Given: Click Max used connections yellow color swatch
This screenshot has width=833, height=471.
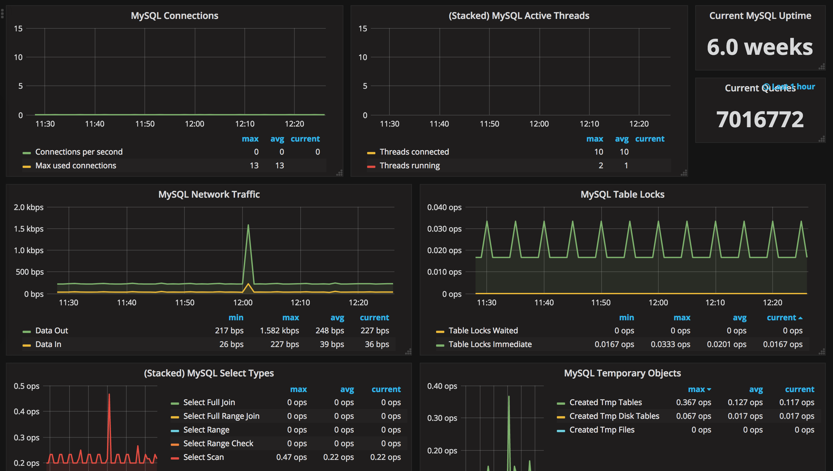Looking at the screenshot, I should tap(26, 166).
